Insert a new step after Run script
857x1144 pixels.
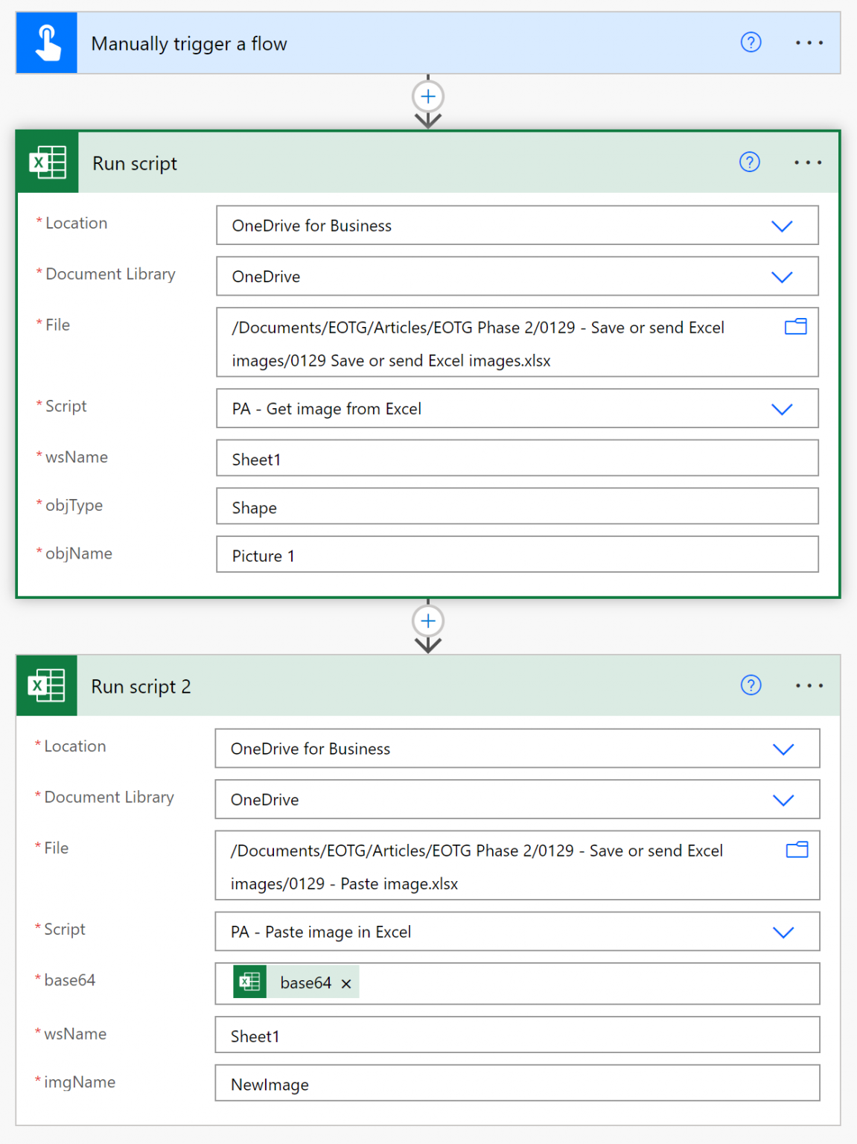(x=428, y=620)
